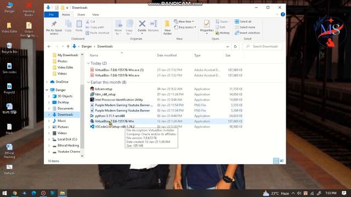The width and height of the screenshot is (351, 197).
Task: Click Select all
Action: (243, 22)
